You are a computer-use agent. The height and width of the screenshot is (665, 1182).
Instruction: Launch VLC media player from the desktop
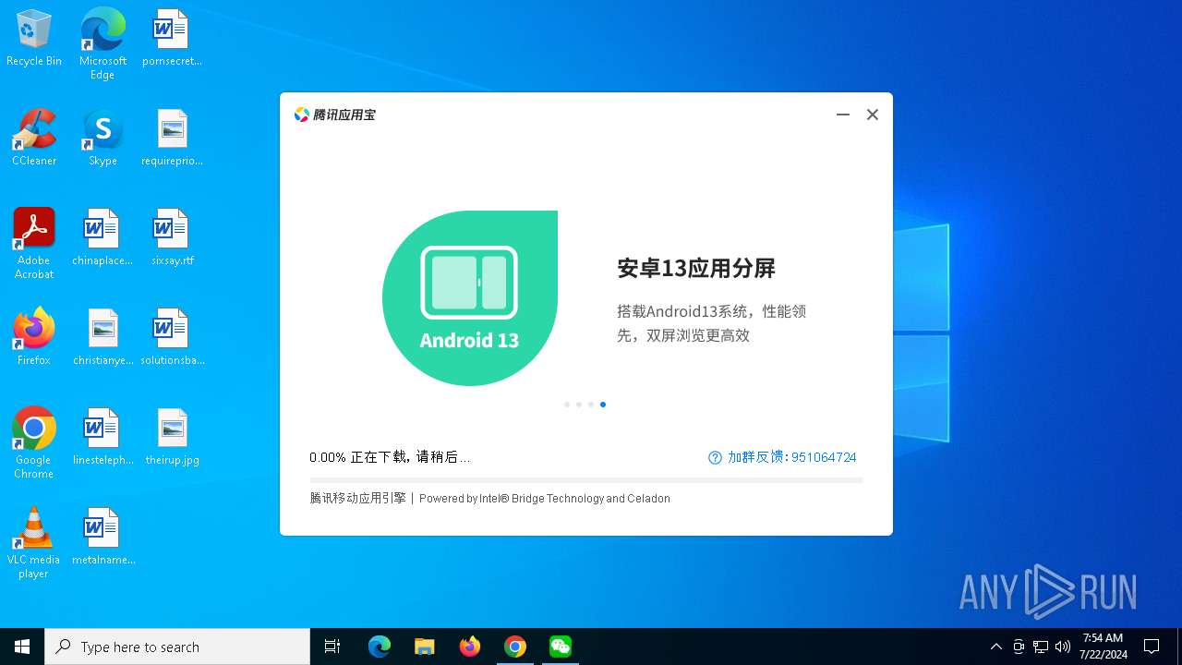point(34,543)
